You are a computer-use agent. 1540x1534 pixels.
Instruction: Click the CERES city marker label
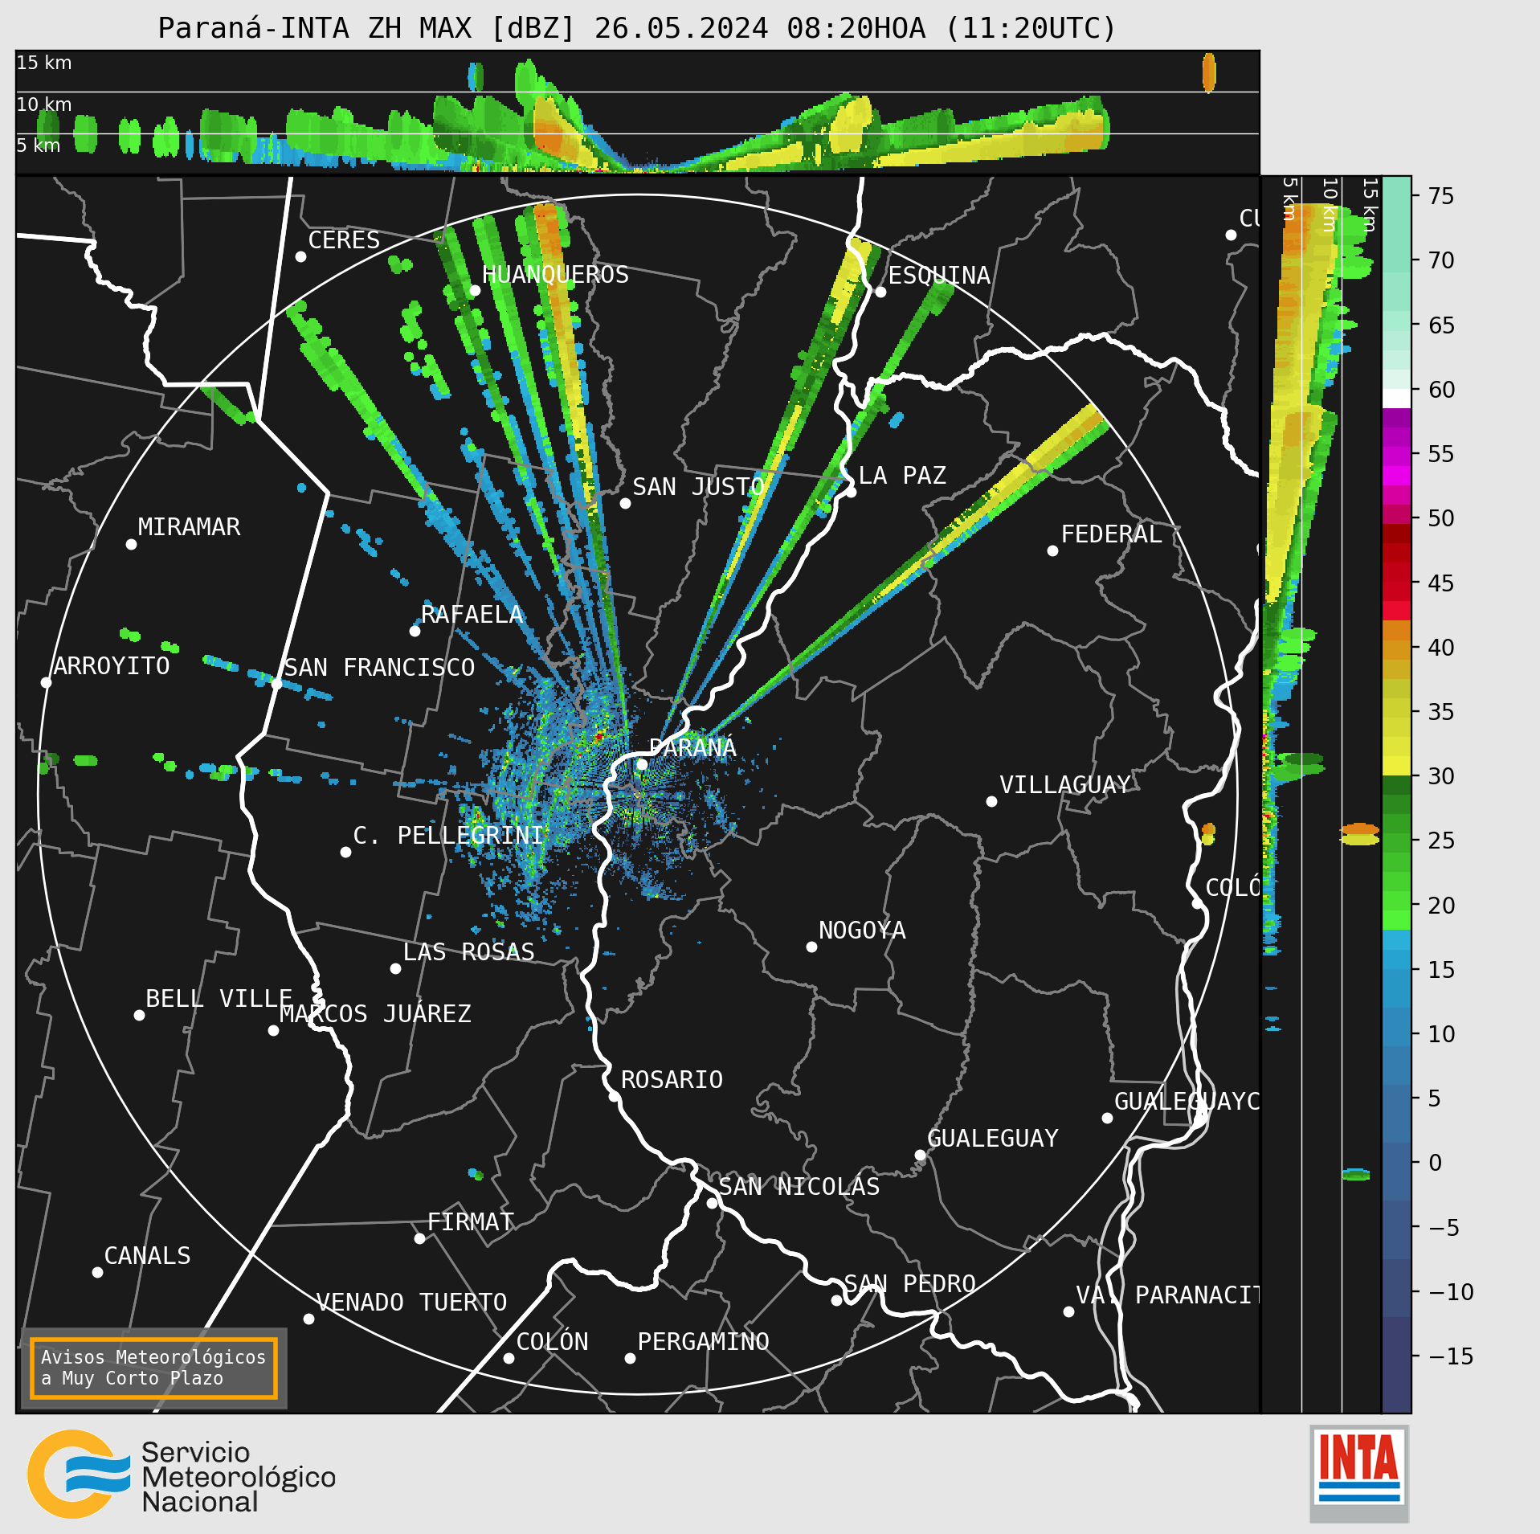344,240
